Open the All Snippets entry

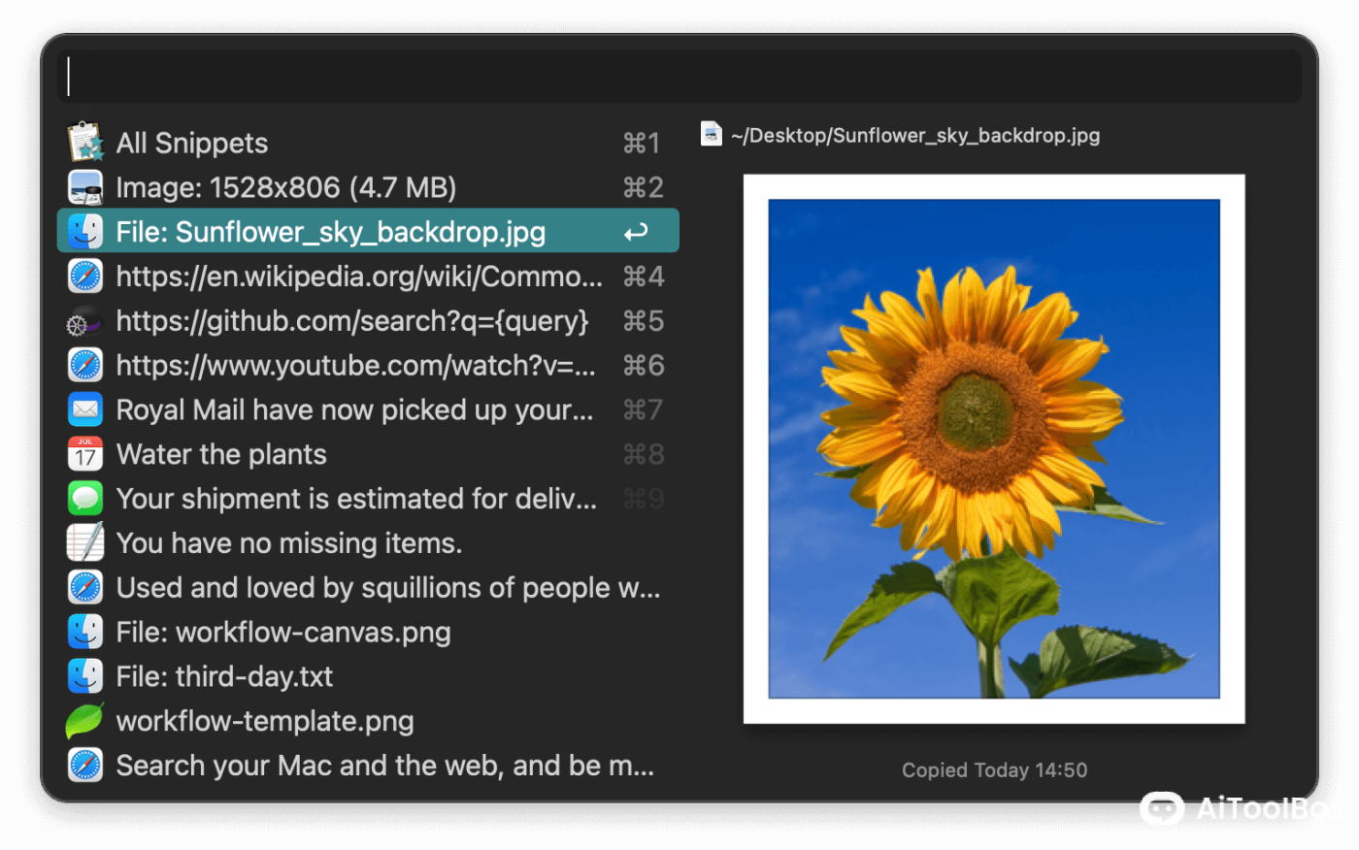(192, 144)
